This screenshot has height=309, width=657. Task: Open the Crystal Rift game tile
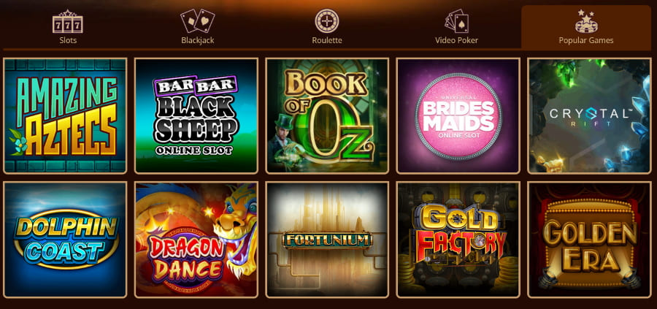(590, 115)
